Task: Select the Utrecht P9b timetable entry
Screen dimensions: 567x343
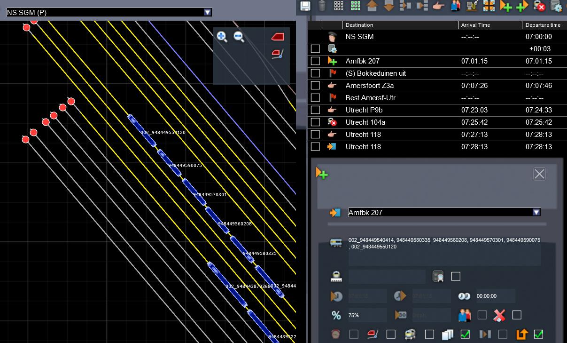Action: tap(437, 110)
